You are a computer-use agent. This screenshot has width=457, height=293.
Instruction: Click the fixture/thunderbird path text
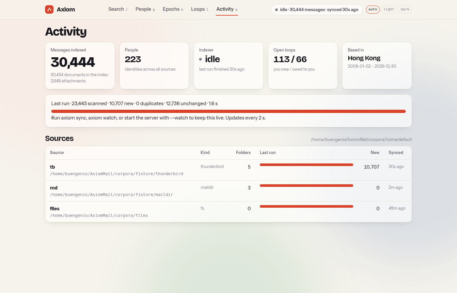click(x=117, y=174)
